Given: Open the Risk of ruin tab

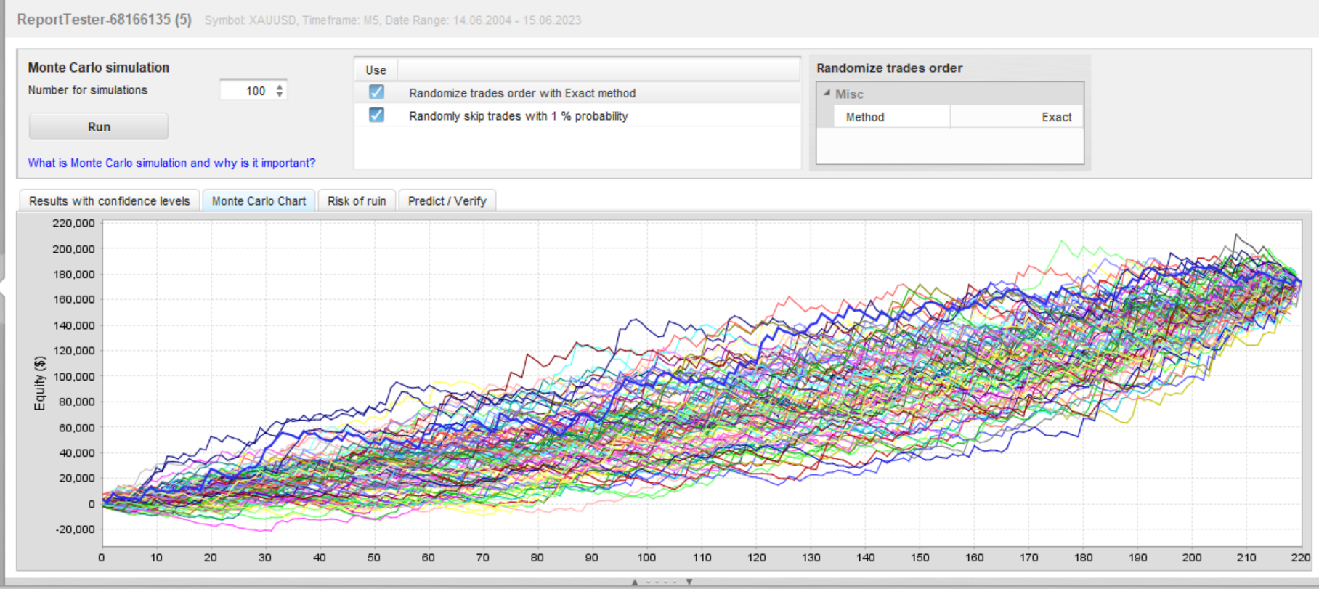Looking at the screenshot, I should (357, 201).
